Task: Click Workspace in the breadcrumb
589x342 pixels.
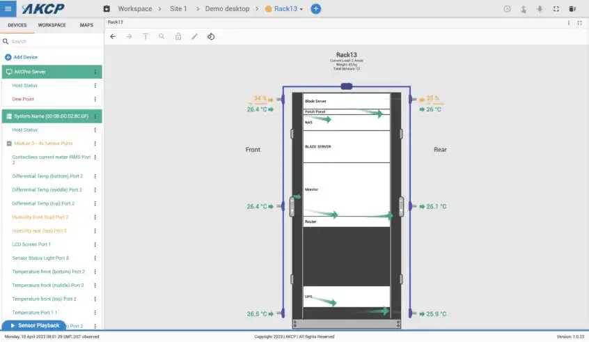Action: pyautogui.click(x=135, y=8)
